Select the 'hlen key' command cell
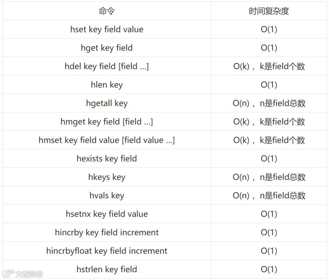 (107, 85)
